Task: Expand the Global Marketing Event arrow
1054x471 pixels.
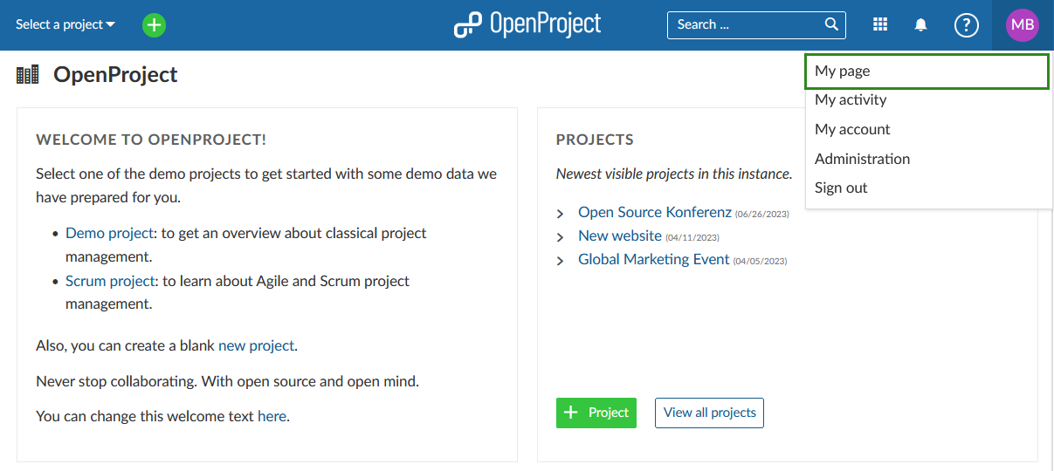Action: pos(561,261)
